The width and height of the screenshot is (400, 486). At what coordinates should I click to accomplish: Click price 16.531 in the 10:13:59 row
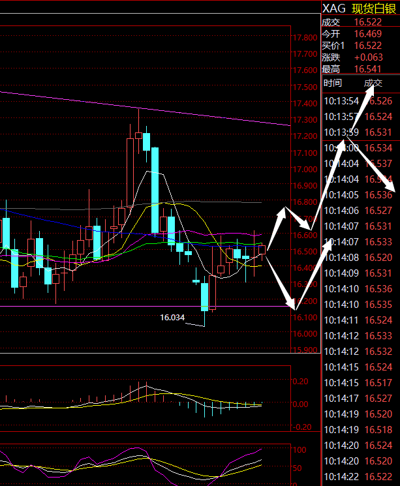click(x=378, y=132)
